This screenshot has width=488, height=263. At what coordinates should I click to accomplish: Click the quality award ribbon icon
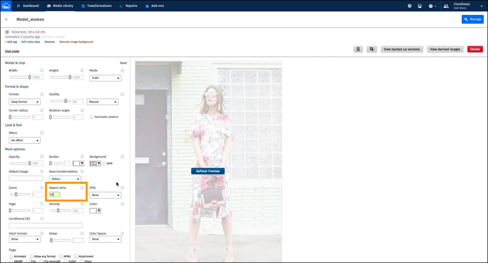(358, 49)
